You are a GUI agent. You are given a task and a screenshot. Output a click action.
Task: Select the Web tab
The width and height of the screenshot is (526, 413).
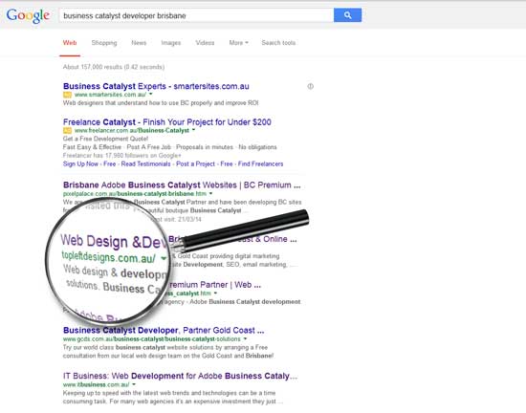(x=70, y=43)
